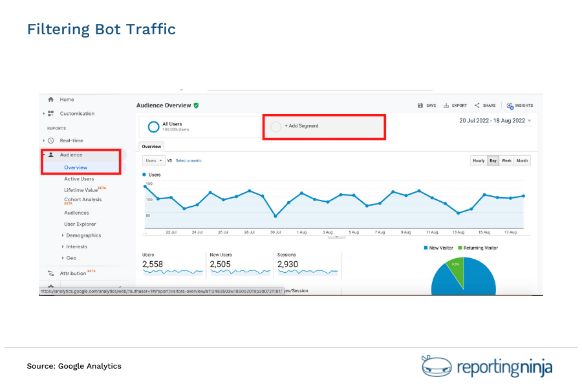Click the Save disk icon
The height and width of the screenshot is (388, 582).
pyautogui.click(x=420, y=105)
